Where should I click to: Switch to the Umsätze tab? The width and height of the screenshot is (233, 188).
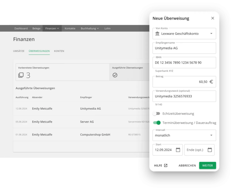click(19, 51)
